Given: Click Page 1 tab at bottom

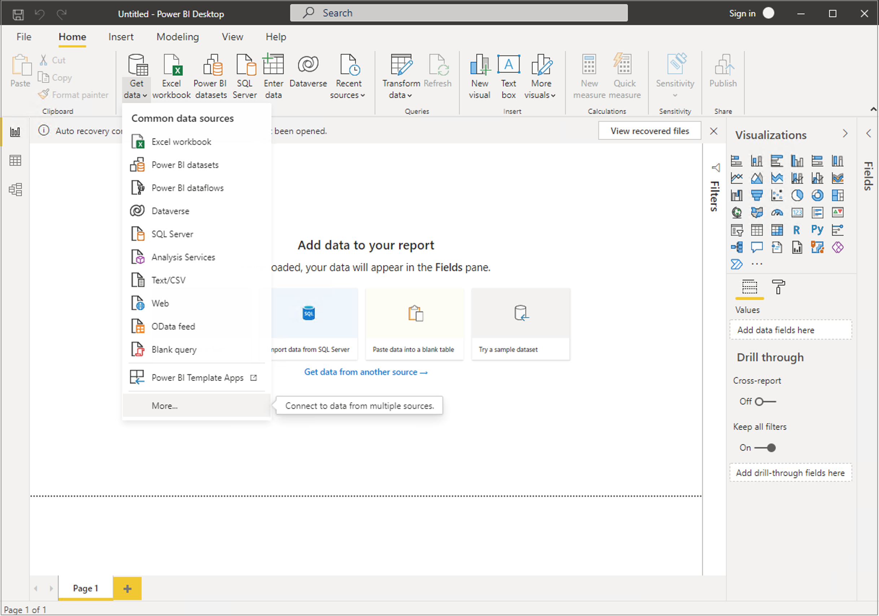Looking at the screenshot, I should pyautogui.click(x=86, y=589).
